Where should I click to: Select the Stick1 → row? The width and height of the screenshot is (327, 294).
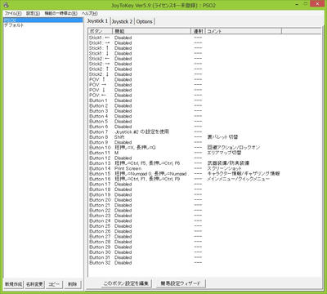[204, 42]
